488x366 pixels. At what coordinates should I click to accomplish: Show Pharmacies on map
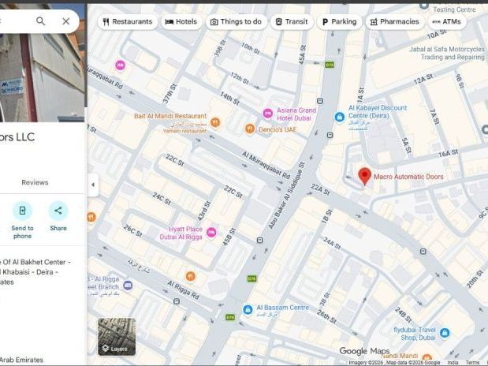(x=395, y=22)
